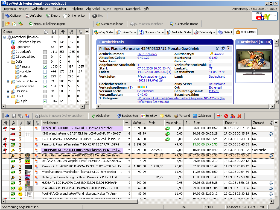Click the magnifier icon beside schnaepchen-haus
The image size is (280, 210).
click(x=139, y=77)
